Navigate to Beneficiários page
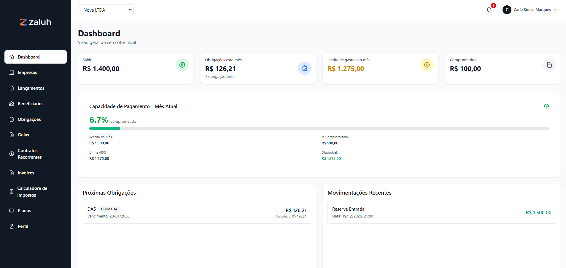This screenshot has height=268, width=566. (x=31, y=104)
